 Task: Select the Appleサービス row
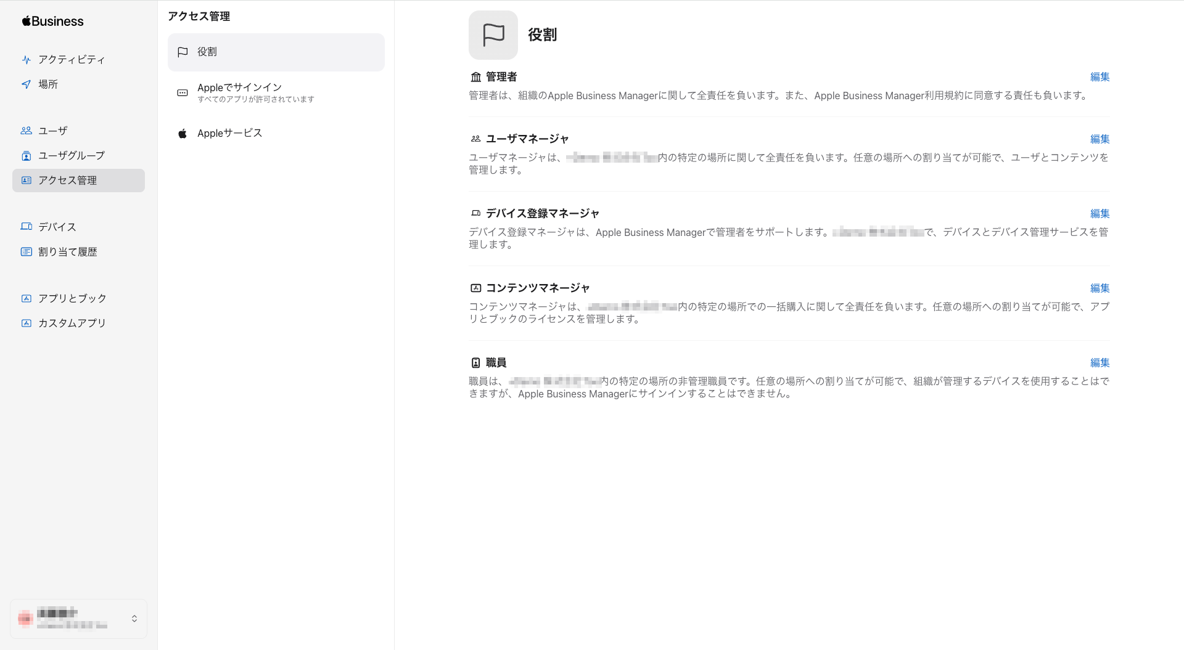click(x=276, y=134)
